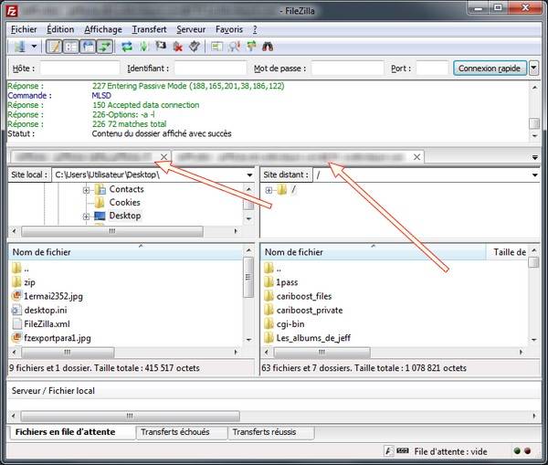The image size is (548, 465).
Task: Expand the remote root folder node
Action: click(269, 190)
